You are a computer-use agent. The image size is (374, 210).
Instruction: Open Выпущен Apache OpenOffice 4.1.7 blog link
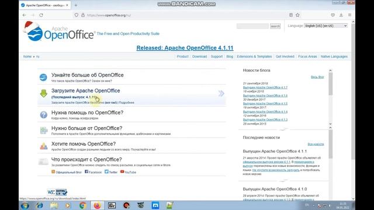point(265,87)
